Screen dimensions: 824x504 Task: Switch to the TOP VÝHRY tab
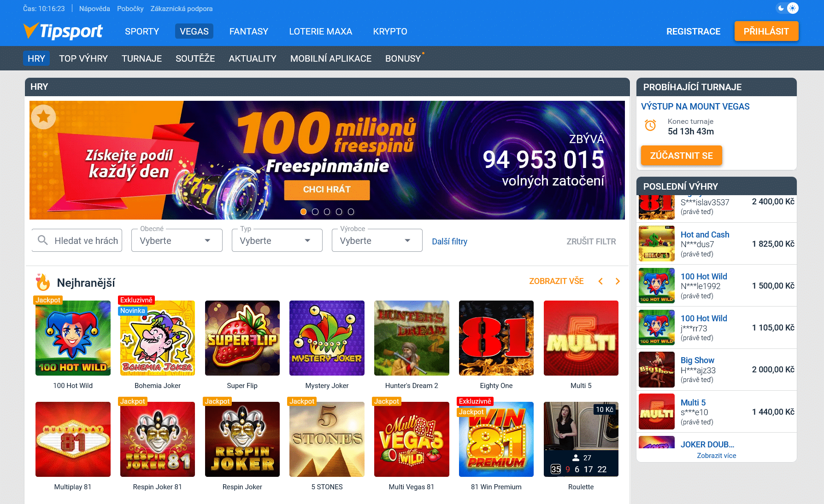[83, 58]
